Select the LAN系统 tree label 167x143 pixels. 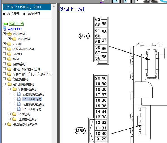(24, 114)
